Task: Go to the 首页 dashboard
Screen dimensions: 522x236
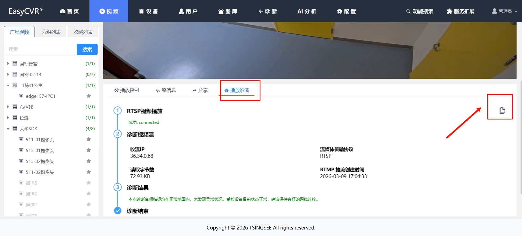Action: click(x=69, y=11)
